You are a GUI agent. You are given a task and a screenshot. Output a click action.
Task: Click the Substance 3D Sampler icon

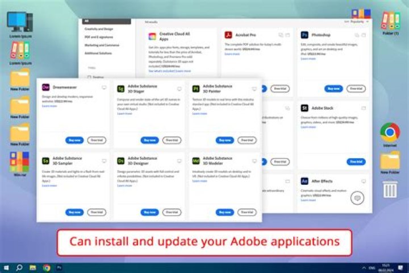point(46,160)
